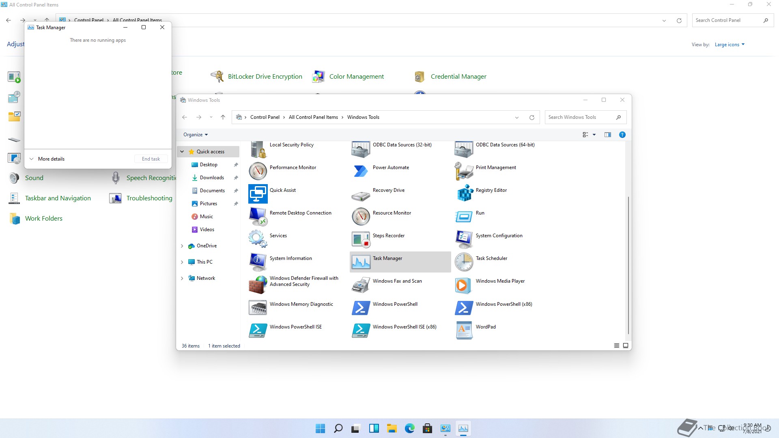Open Resource Monitor icon

point(361,217)
